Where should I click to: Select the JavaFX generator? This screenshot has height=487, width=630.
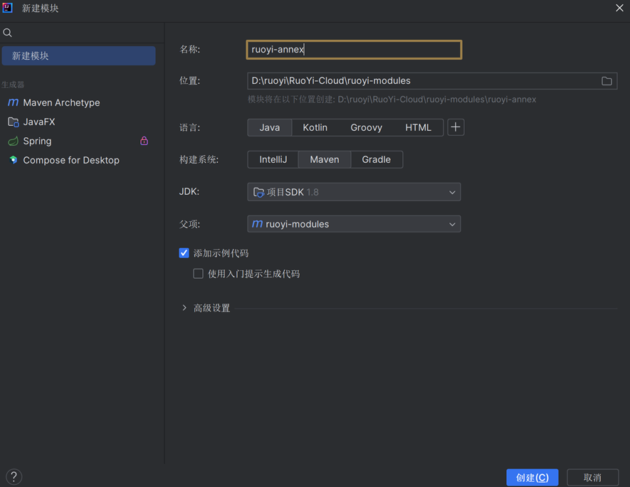tap(38, 122)
